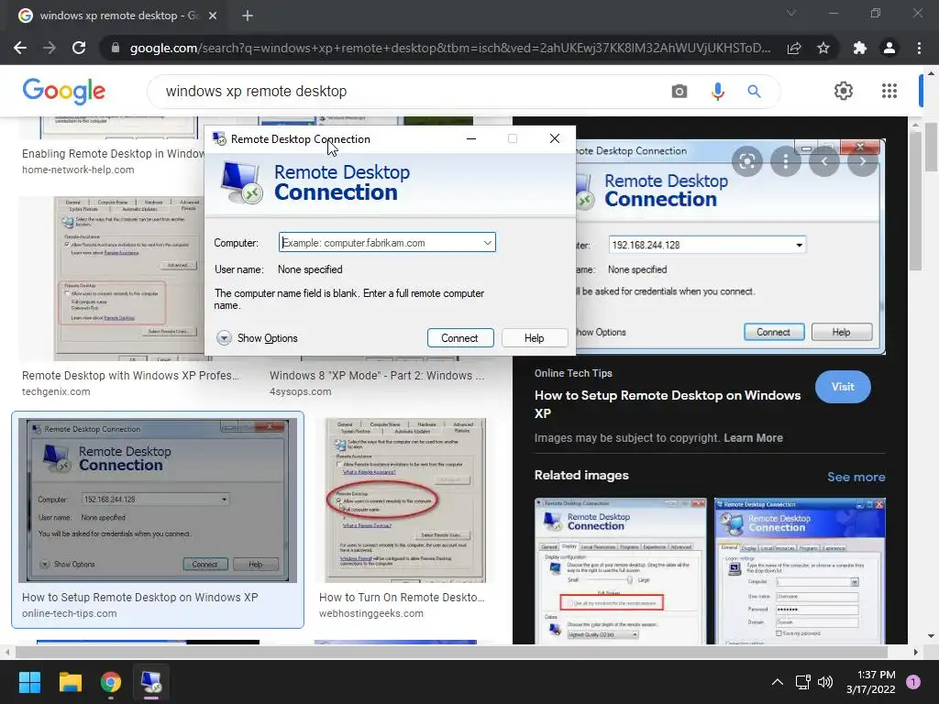Click Google Lens icon on preview image

coord(746,161)
